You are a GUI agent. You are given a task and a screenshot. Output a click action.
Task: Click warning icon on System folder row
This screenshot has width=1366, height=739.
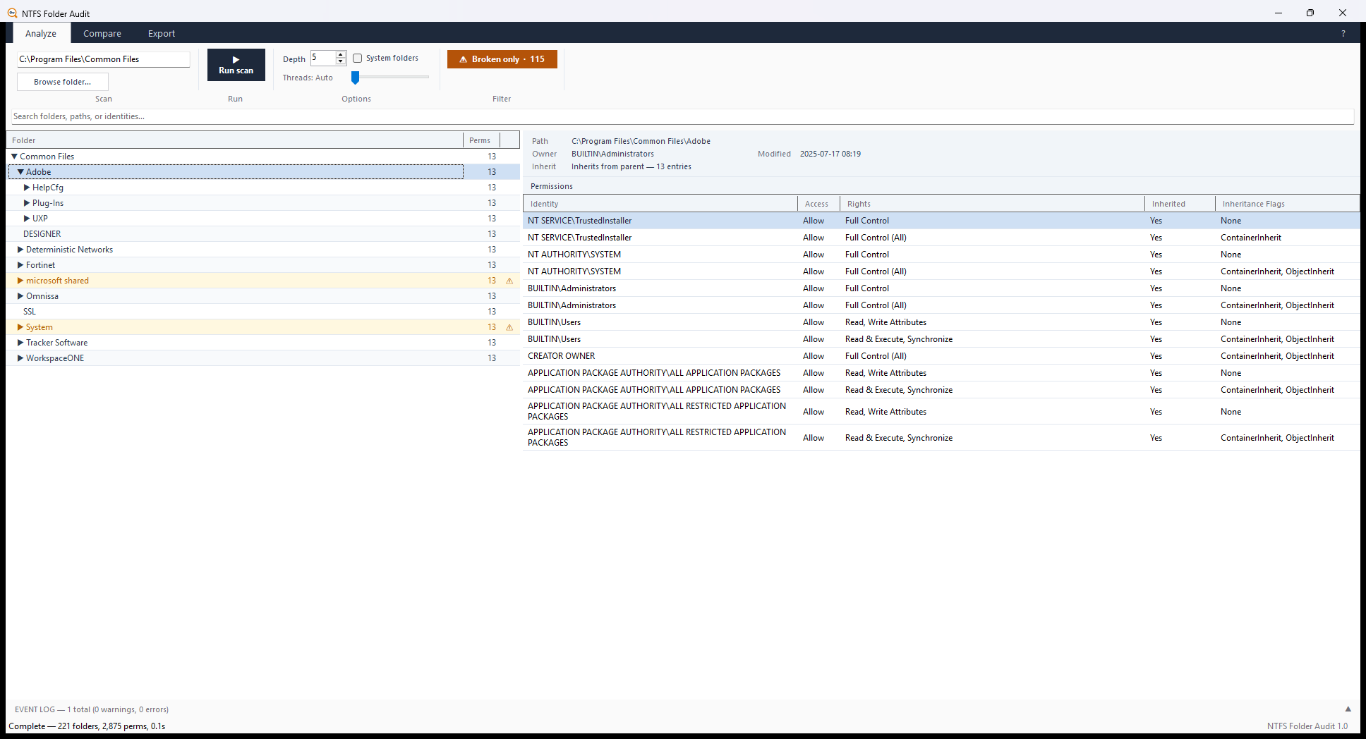[509, 327]
